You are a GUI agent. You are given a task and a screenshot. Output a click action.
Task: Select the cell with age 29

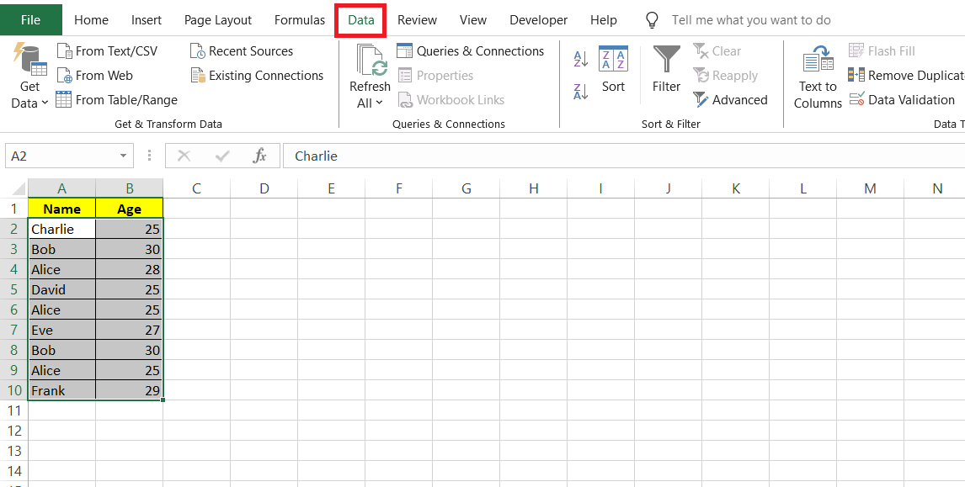point(129,389)
